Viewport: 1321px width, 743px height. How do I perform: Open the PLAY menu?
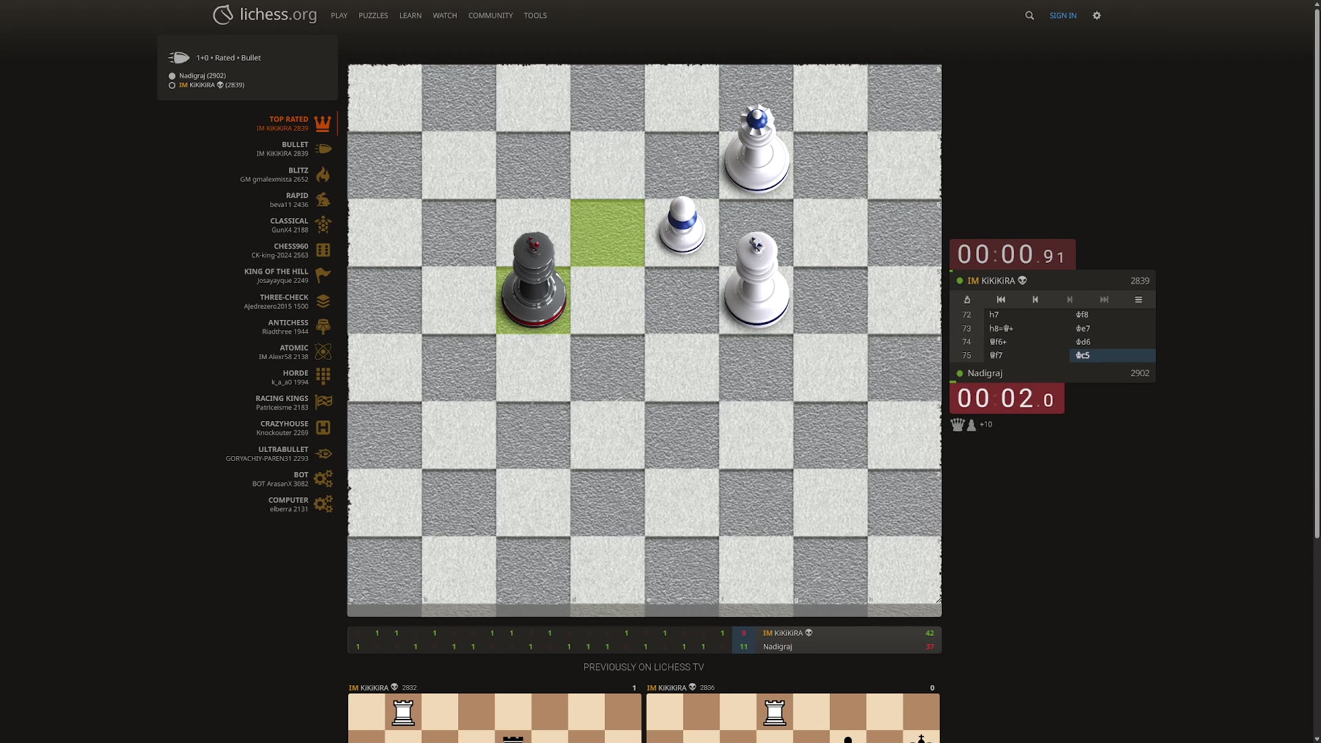(x=339, y=15)
